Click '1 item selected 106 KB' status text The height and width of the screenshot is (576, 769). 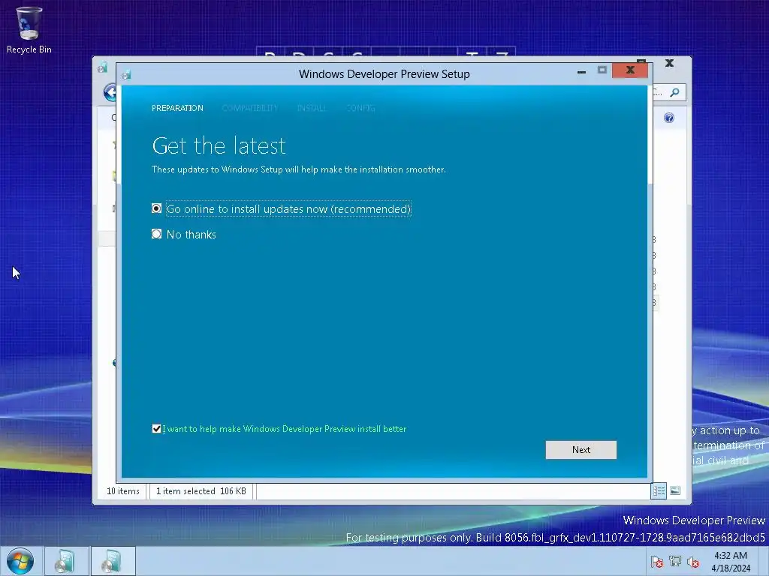click(201, 490)
